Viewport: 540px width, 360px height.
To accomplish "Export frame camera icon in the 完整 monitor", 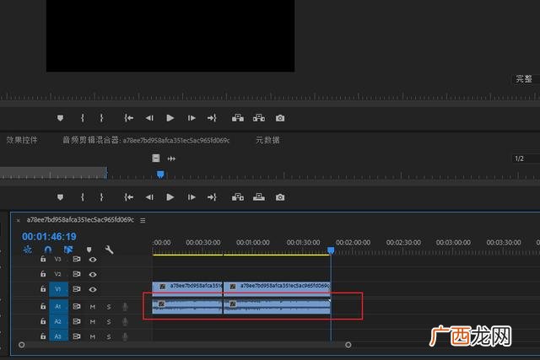I will (x=280, y=118).
